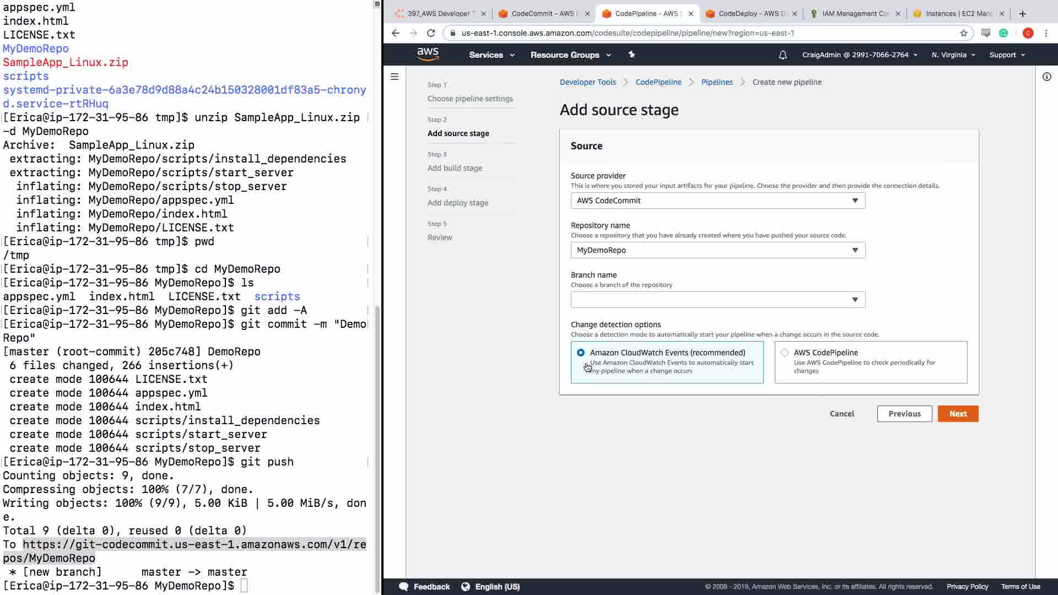Click the Previous button

tap(904, 414)
